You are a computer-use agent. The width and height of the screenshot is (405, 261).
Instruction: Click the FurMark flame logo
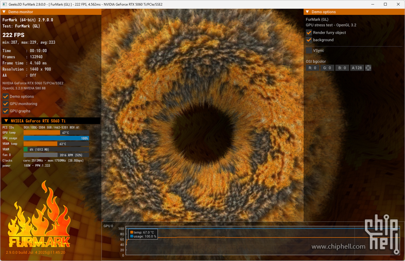pyautogui.click(x=39, y=214)
